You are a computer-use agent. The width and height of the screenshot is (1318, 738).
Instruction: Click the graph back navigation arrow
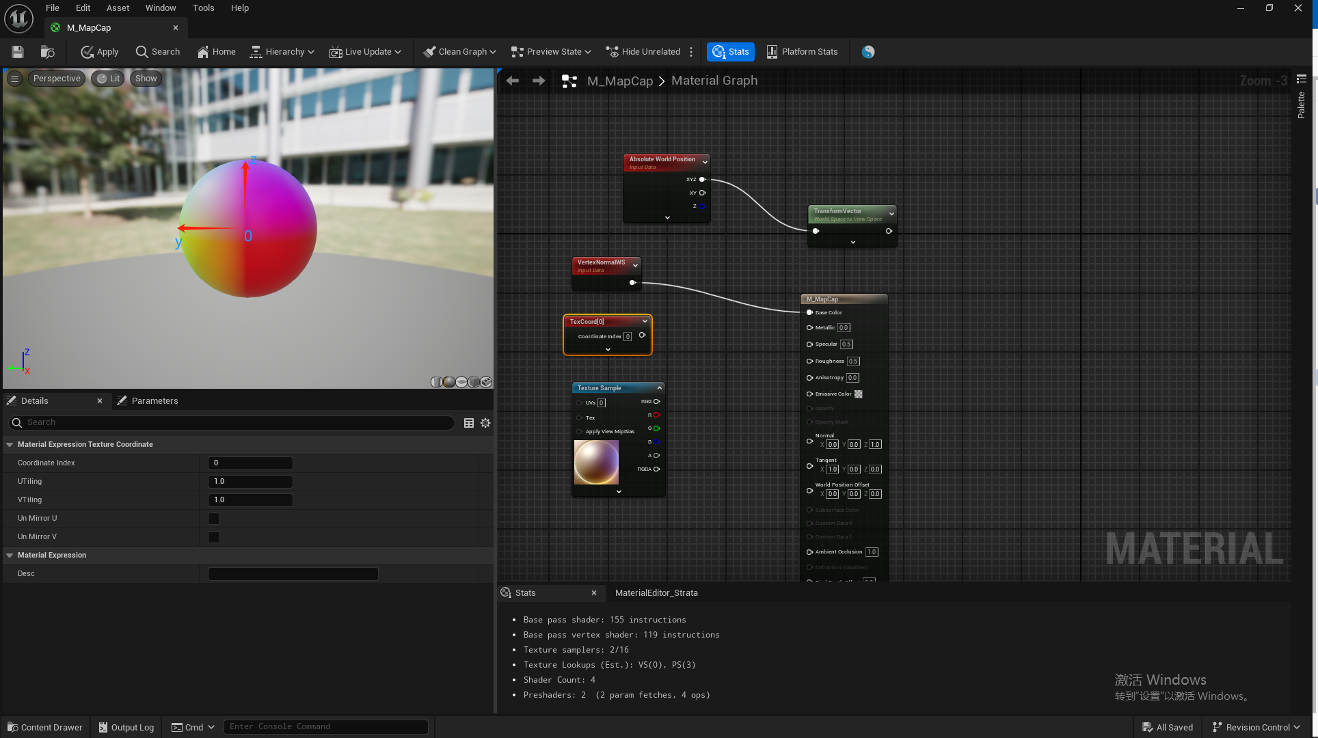click(513, 81)
